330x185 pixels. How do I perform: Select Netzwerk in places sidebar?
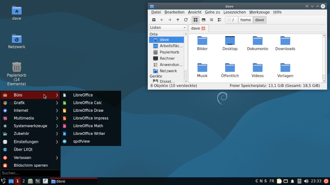pos(166,71)
